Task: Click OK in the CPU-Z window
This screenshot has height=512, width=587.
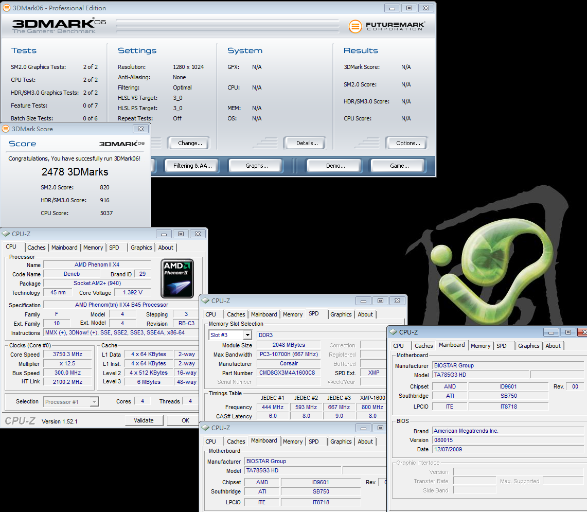Action: point(185,420)
